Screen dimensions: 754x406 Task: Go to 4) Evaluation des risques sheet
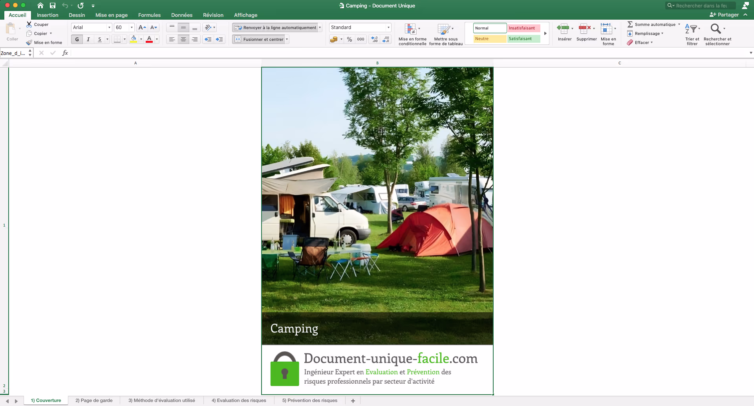tap(239, 401)
